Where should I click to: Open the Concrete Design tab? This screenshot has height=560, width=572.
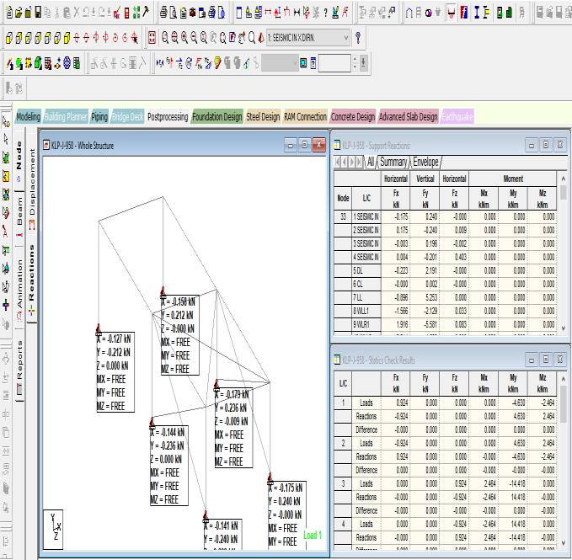(353, 117)
